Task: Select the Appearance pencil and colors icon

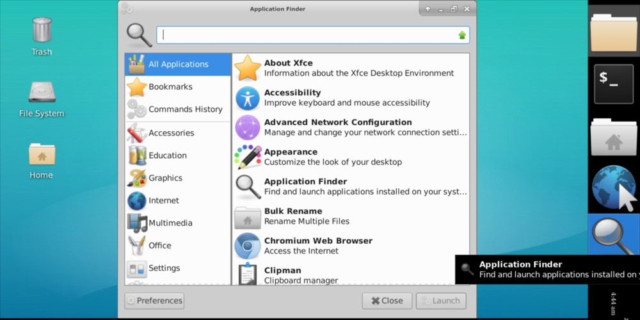Action: click(x=247, y=157)
